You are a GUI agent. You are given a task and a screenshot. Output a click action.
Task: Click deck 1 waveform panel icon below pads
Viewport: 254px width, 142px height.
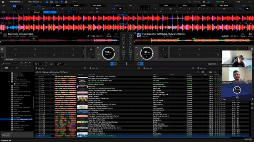point(2,57)
